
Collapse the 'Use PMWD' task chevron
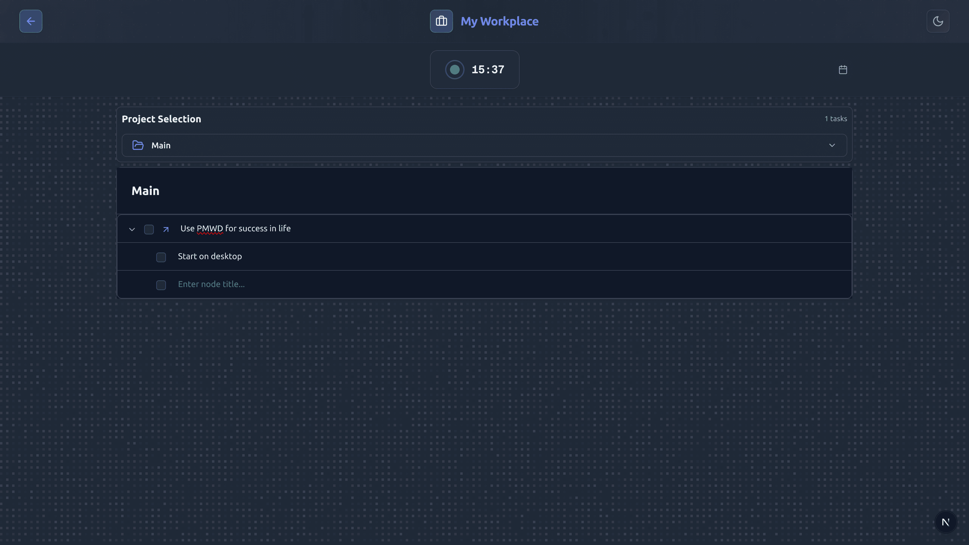point(132,229)
